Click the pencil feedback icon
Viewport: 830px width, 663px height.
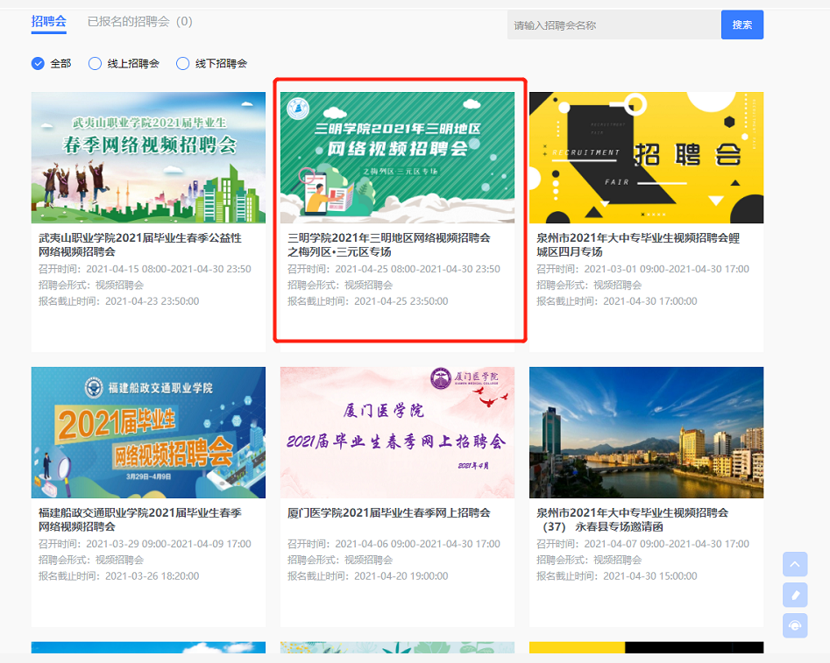795,595
